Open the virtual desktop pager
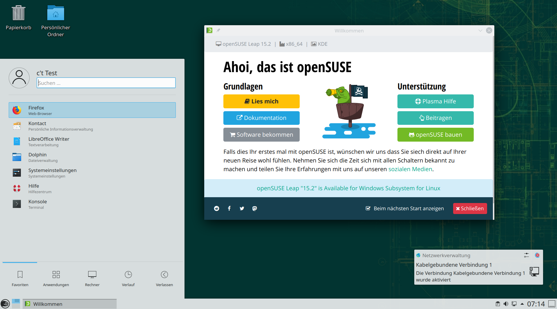This screenshot has width=557, height=309. (x=16, y=304)
